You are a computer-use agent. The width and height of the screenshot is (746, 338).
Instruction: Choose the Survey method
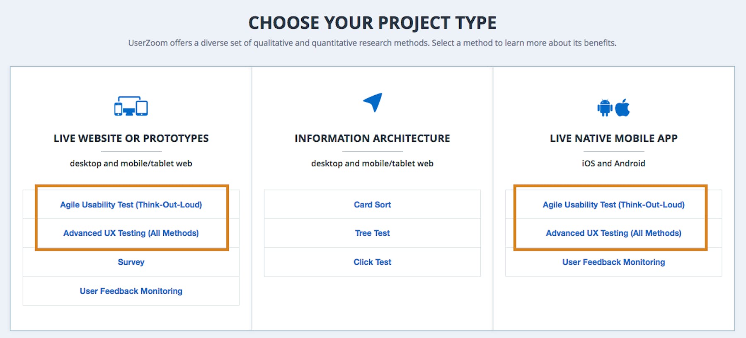coord(131,262)
